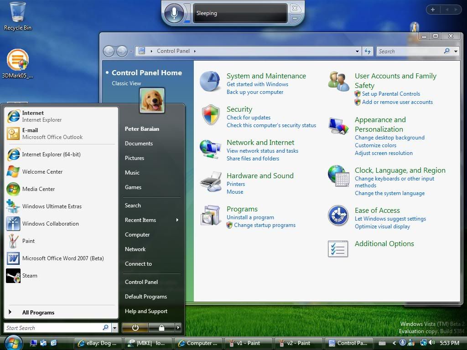The image size is (467, 350).
Task: Expand shutdown options arrow beside lock button
Action: (178, 328)
